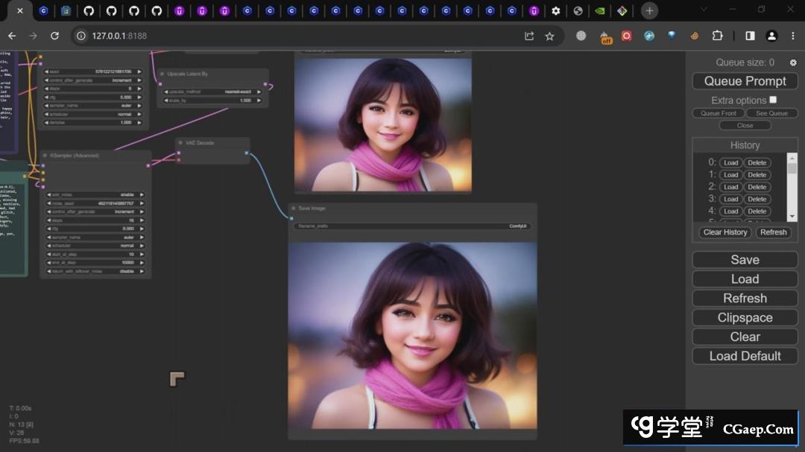The width and height of the screenshot is (805, 452).
Task: Collapse the VAE Decode node dot
Action: tap(180, 141)
